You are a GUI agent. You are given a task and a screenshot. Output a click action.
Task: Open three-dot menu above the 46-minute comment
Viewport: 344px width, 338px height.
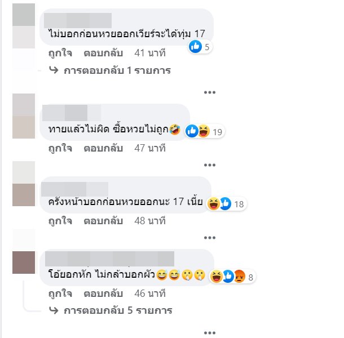click(210, 238)
